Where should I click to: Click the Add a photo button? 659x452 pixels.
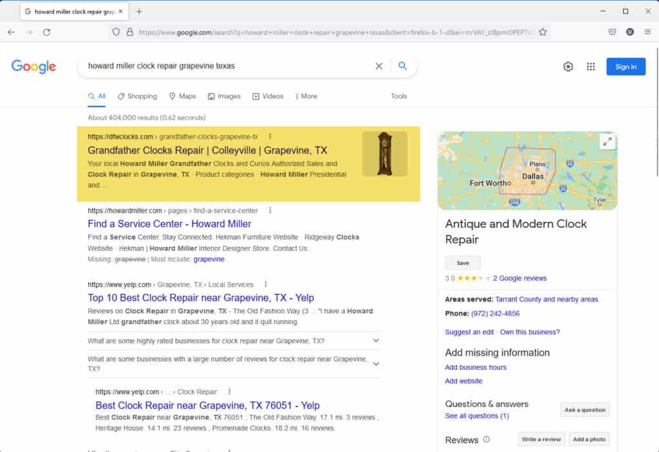589,439
